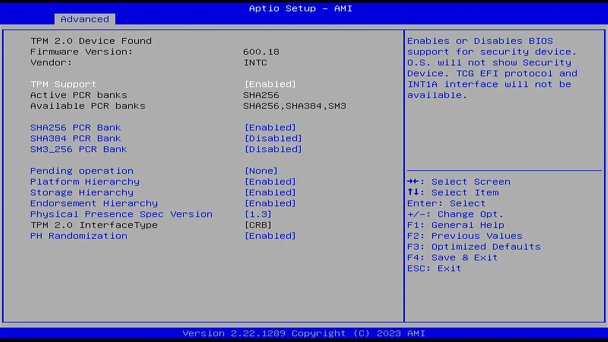Select the Advanced tab
Image resolution: width=608 pixels, height=342 pixels.
[85, 19]
